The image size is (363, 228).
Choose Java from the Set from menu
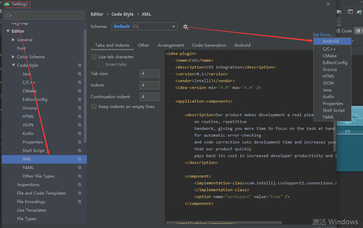(x=332, y=90)
